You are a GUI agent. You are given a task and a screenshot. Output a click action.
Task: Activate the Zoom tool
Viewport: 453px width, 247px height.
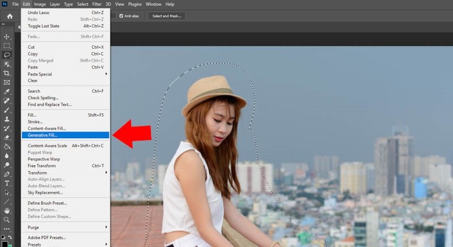(7, 219)
